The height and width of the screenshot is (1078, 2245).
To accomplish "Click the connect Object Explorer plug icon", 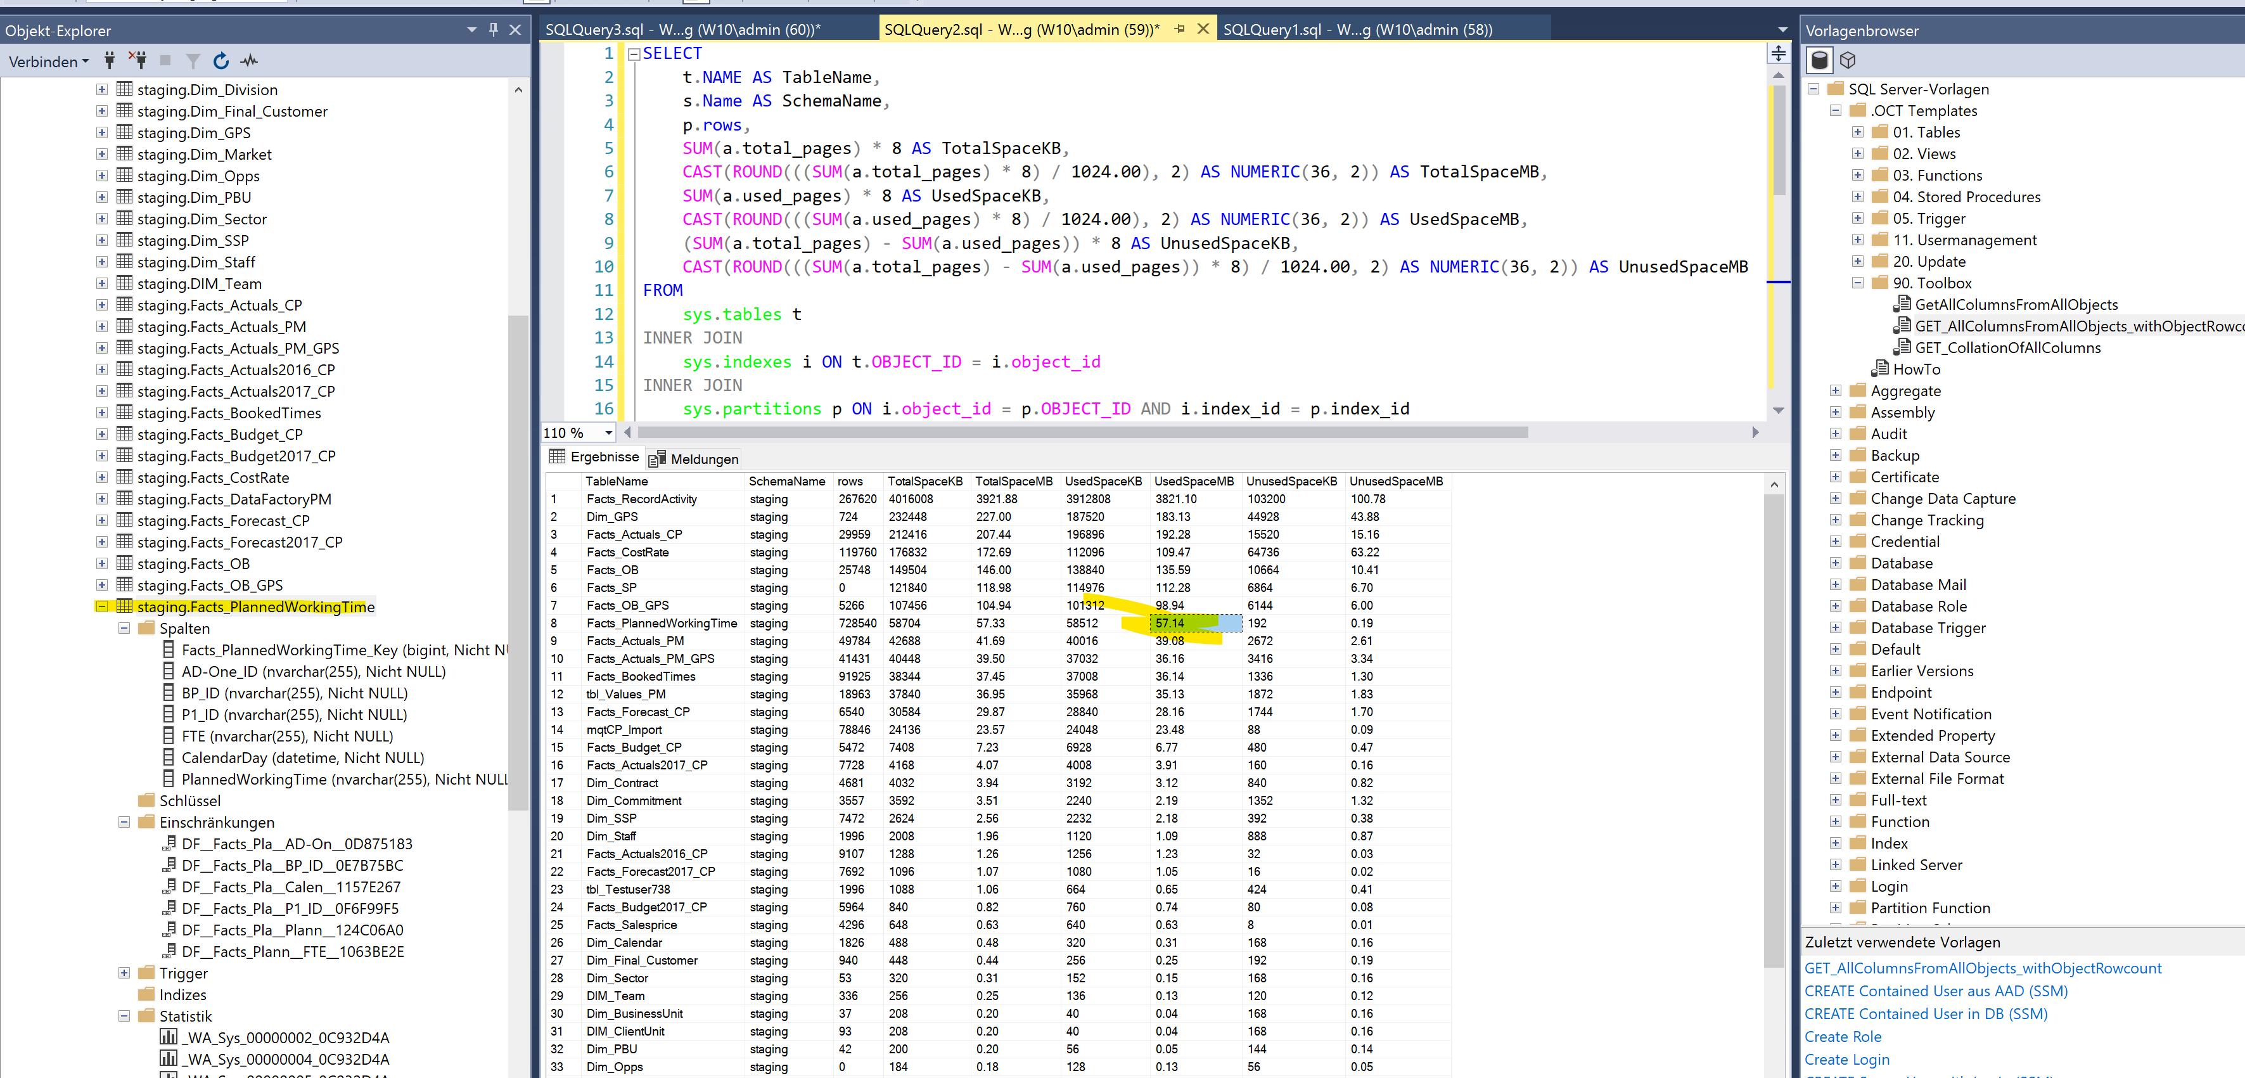I will [109, 60].
